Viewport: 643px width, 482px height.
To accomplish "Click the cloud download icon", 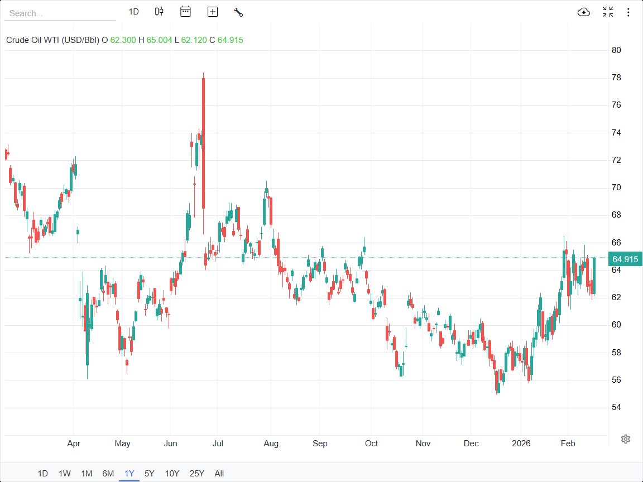I will pos(584,12).
